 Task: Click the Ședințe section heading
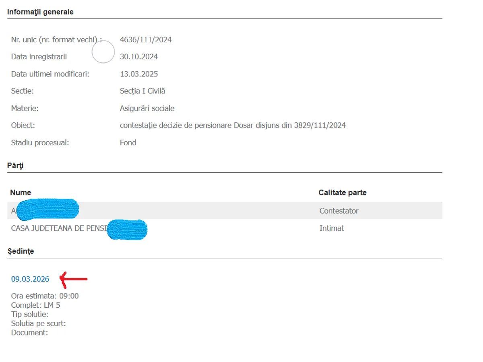coord(21,251)
